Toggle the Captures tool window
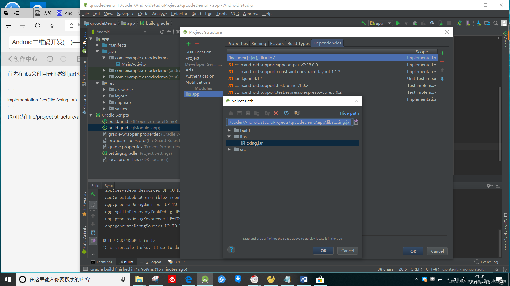The height and width of the screenshot is (286, 510). tap(84, 104)
